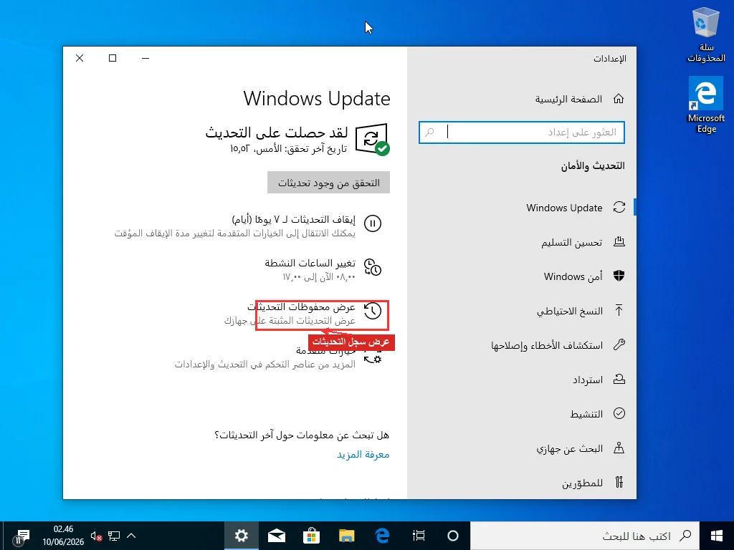
Task: Maximize the Settings window
Action: [113, 58]
